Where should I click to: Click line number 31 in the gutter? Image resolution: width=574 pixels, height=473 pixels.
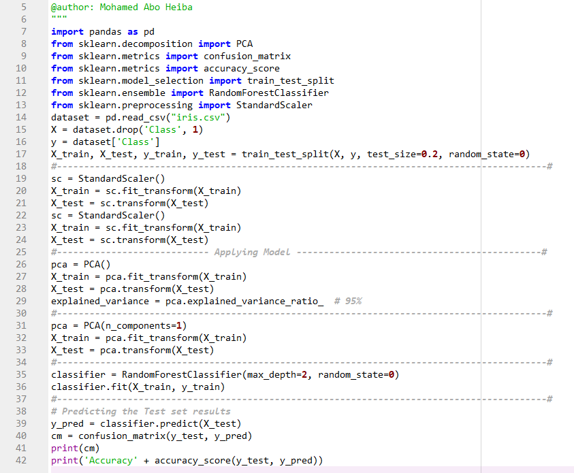pyautogui.click(x=21, y=325)
